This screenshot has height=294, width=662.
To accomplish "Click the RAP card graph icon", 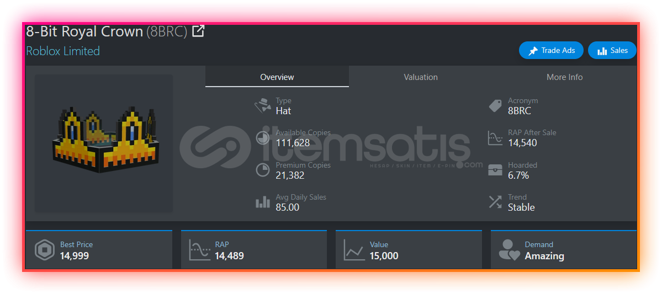I will (x=199, y=250).
